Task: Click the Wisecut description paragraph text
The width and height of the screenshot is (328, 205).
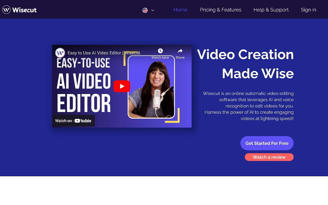Action: click(248, 106)
